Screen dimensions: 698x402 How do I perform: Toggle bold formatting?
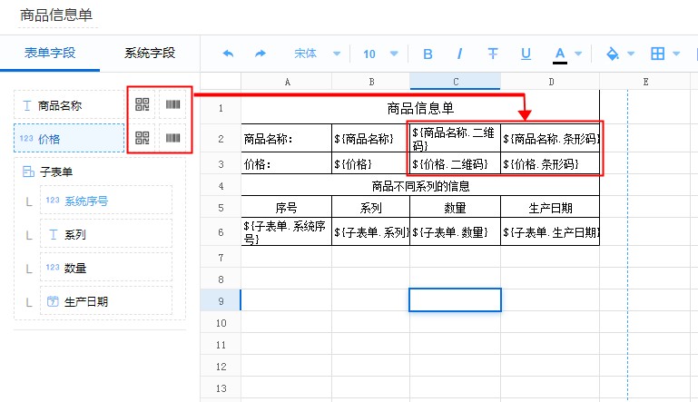point(428,54)
